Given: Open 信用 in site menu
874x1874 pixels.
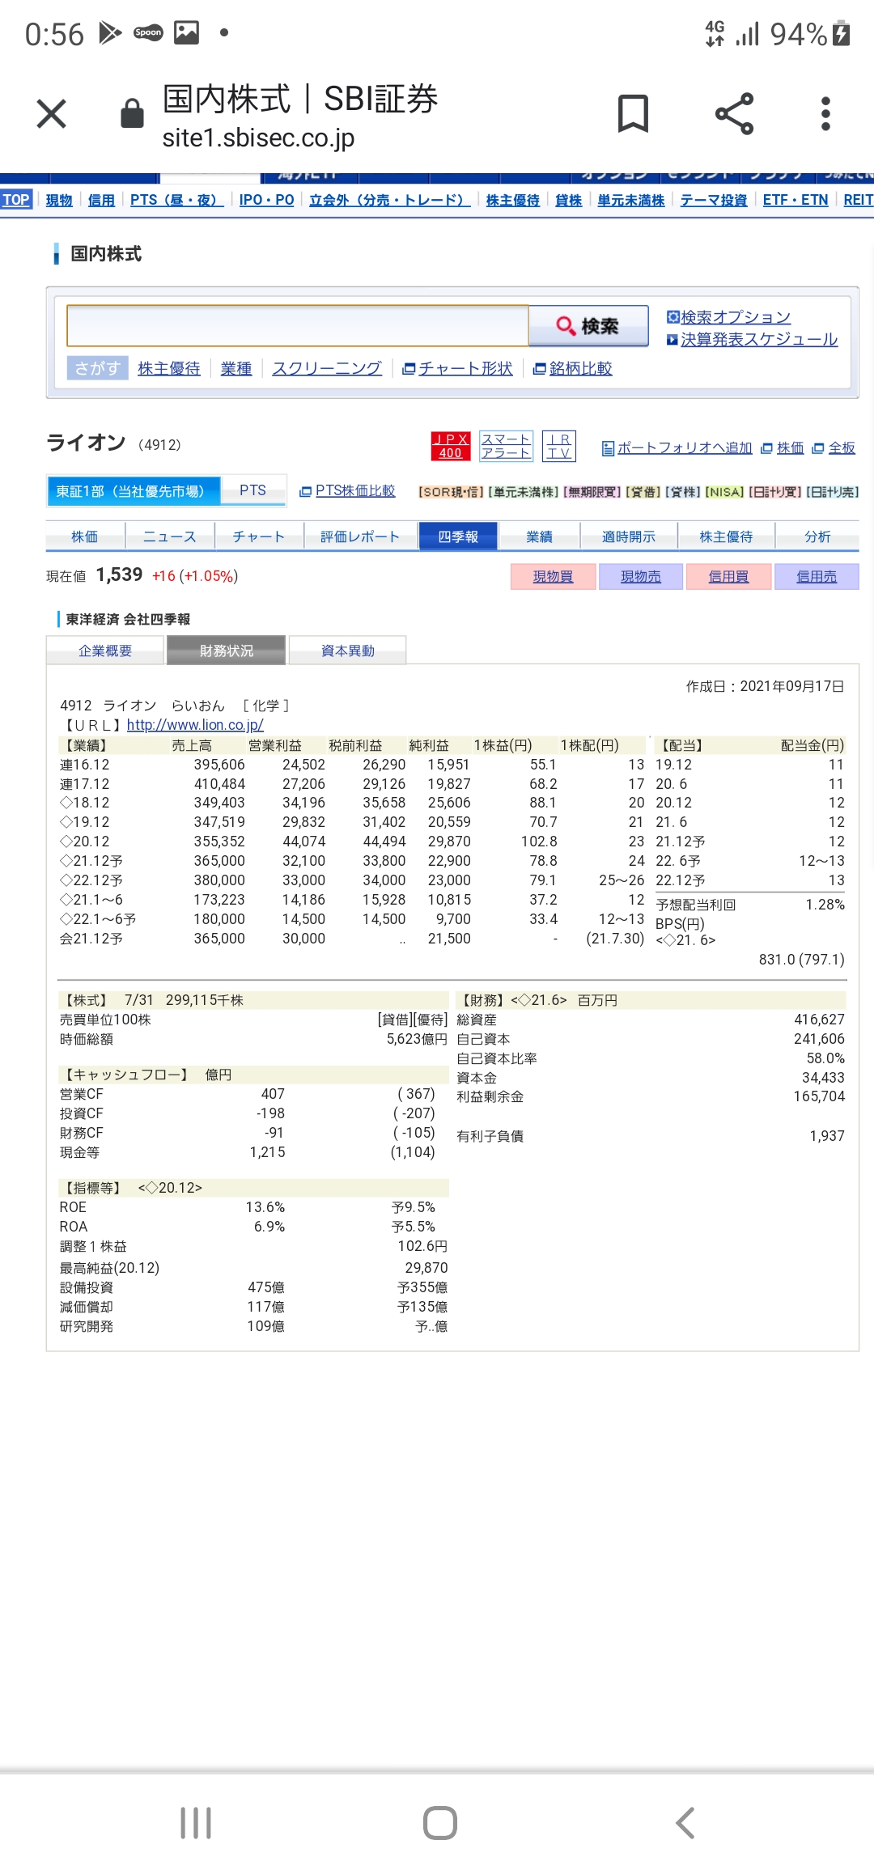Looking at the screenshot, I should point(101,200).
